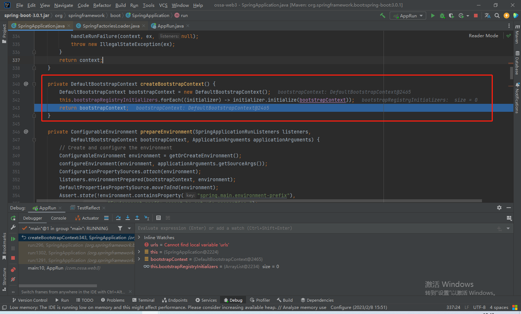Click frames horizontal scrollbar
This screenshot has height=314, width=521.
pos(58,285)
